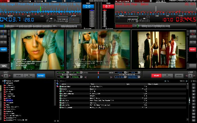
Task: Reset right deck red +0.0% pitch button
Action: coord(192,50)
